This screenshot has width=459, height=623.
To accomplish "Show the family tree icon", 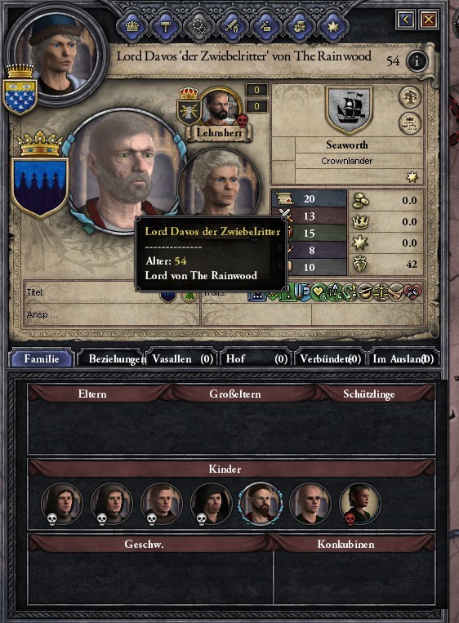I will (x=410, y=97).
